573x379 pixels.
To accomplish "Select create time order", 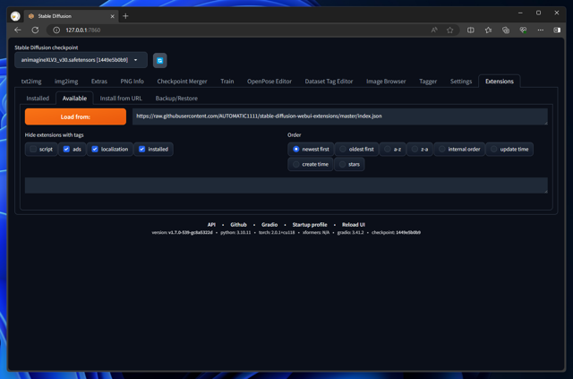I will point(311,164).
